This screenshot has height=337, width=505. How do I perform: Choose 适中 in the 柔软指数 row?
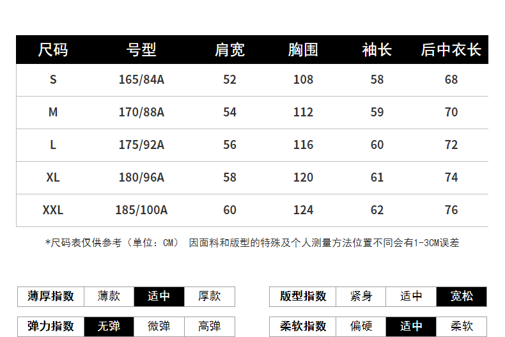point(411,326)
